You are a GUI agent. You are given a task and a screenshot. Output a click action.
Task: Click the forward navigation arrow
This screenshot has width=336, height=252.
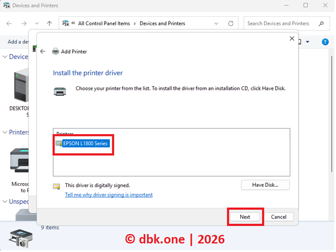pos(23,24)
